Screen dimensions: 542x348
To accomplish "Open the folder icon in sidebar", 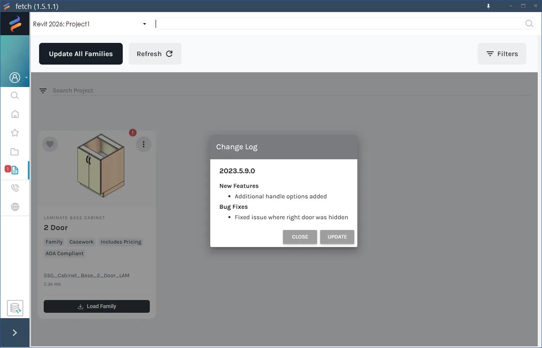I will (x=15, y=152).
